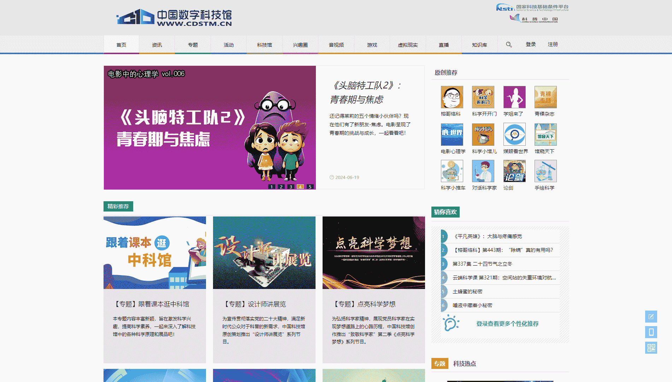Open the 虚拟现实 nav tab

[408, 45]
